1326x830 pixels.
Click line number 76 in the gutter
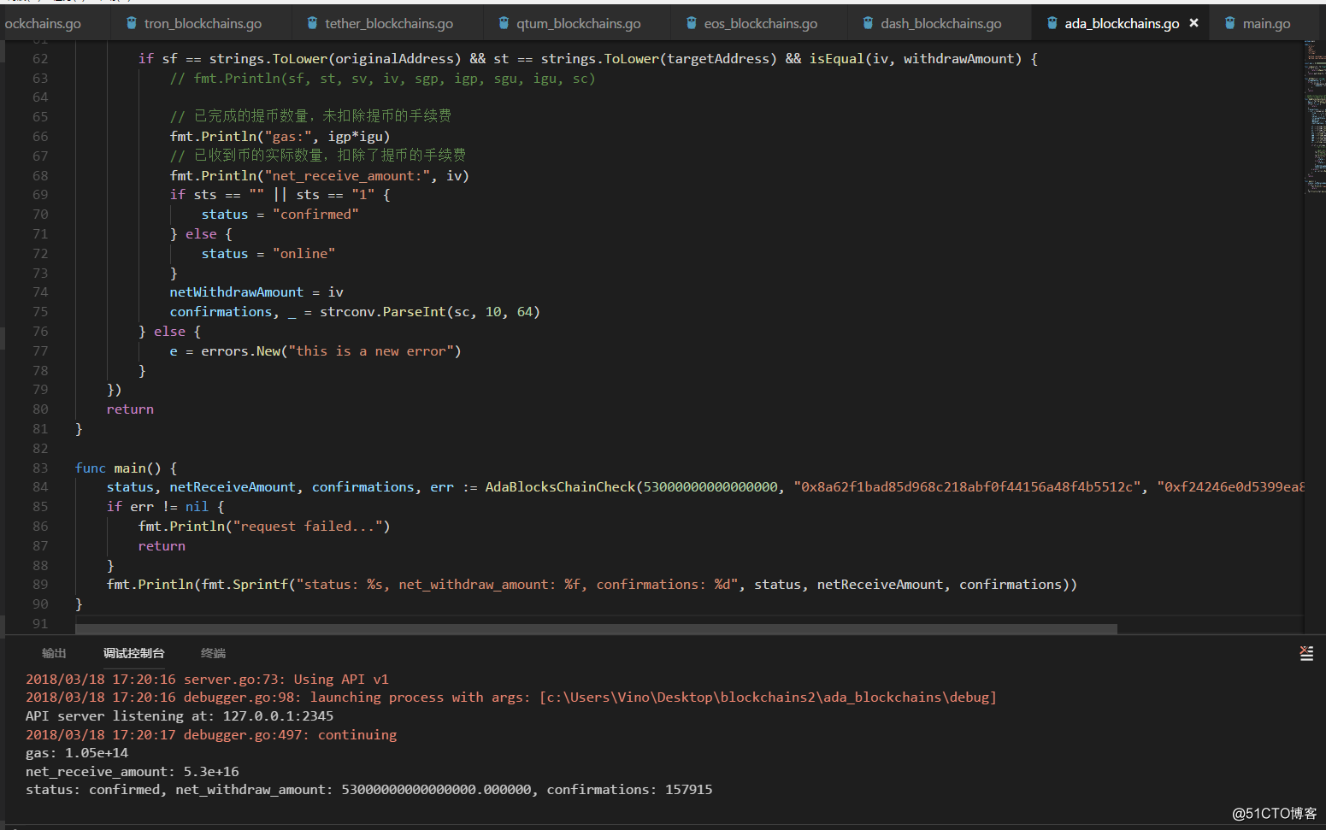40,332
